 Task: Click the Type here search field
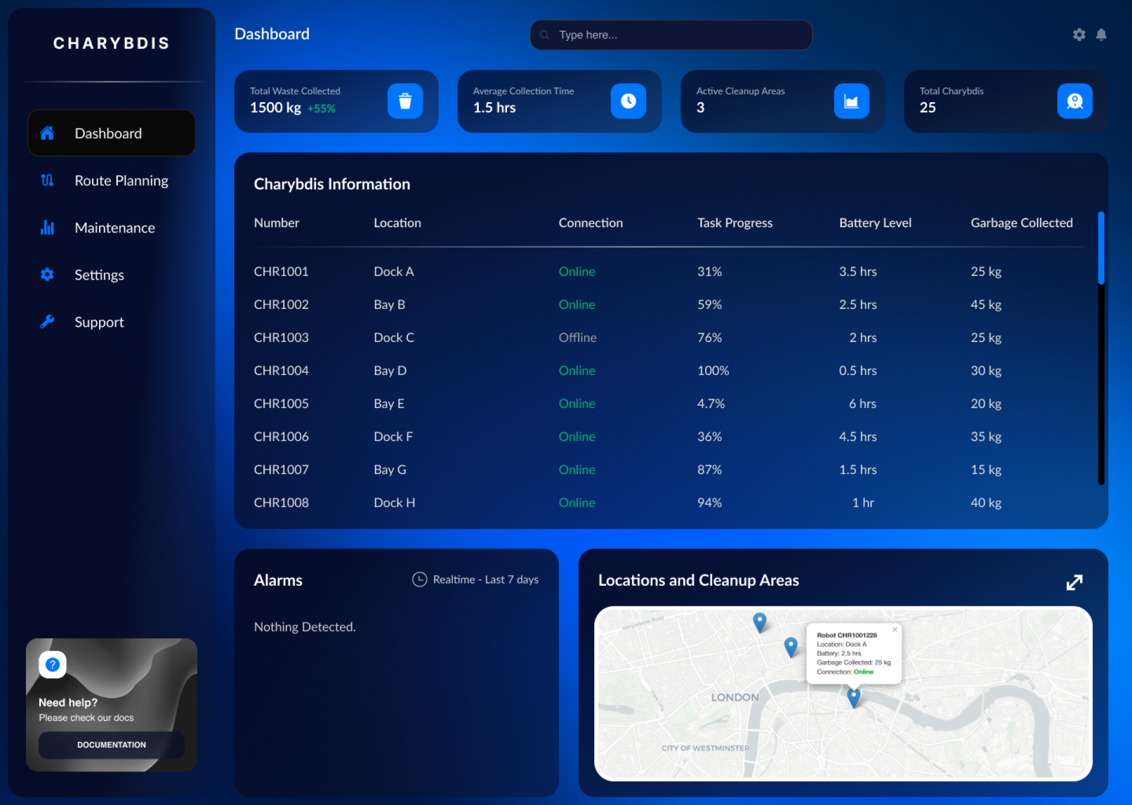pos(671,35)
